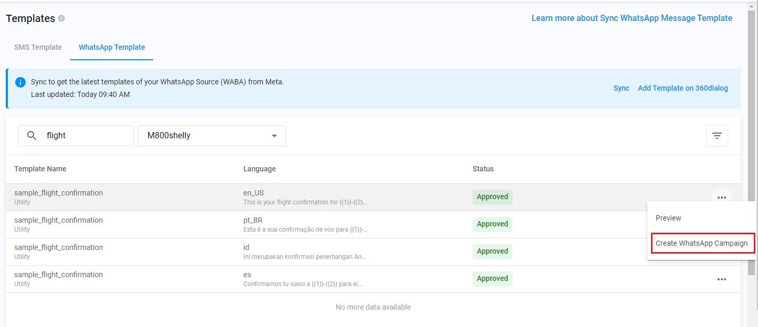758x327 pixels.
Task: Open the filter options icon
Action: [x=717, y=136]
